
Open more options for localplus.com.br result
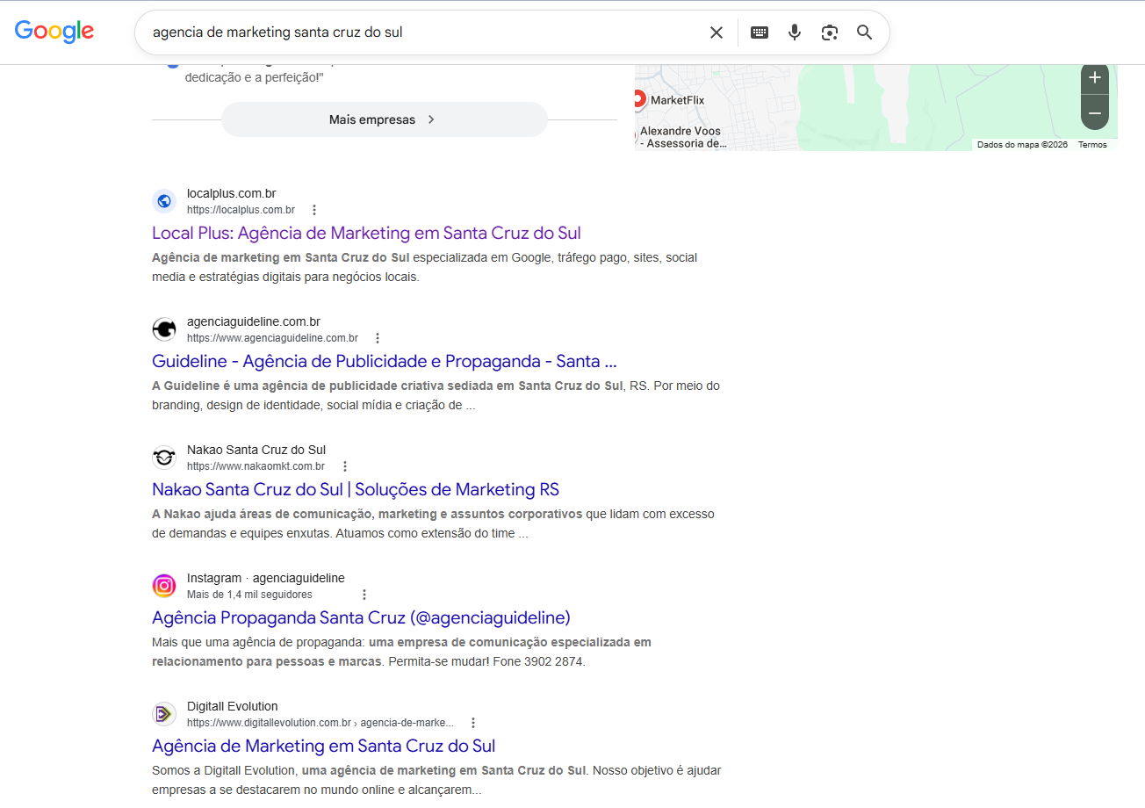[314, 210]
